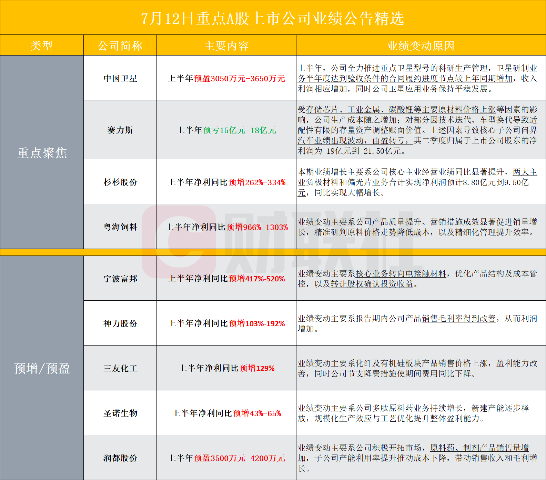Image resolution: width=546 pixels, height=480 pixels.
Task: Click green text 预亏15亿元-18亿元
Action: click(240, 130)
